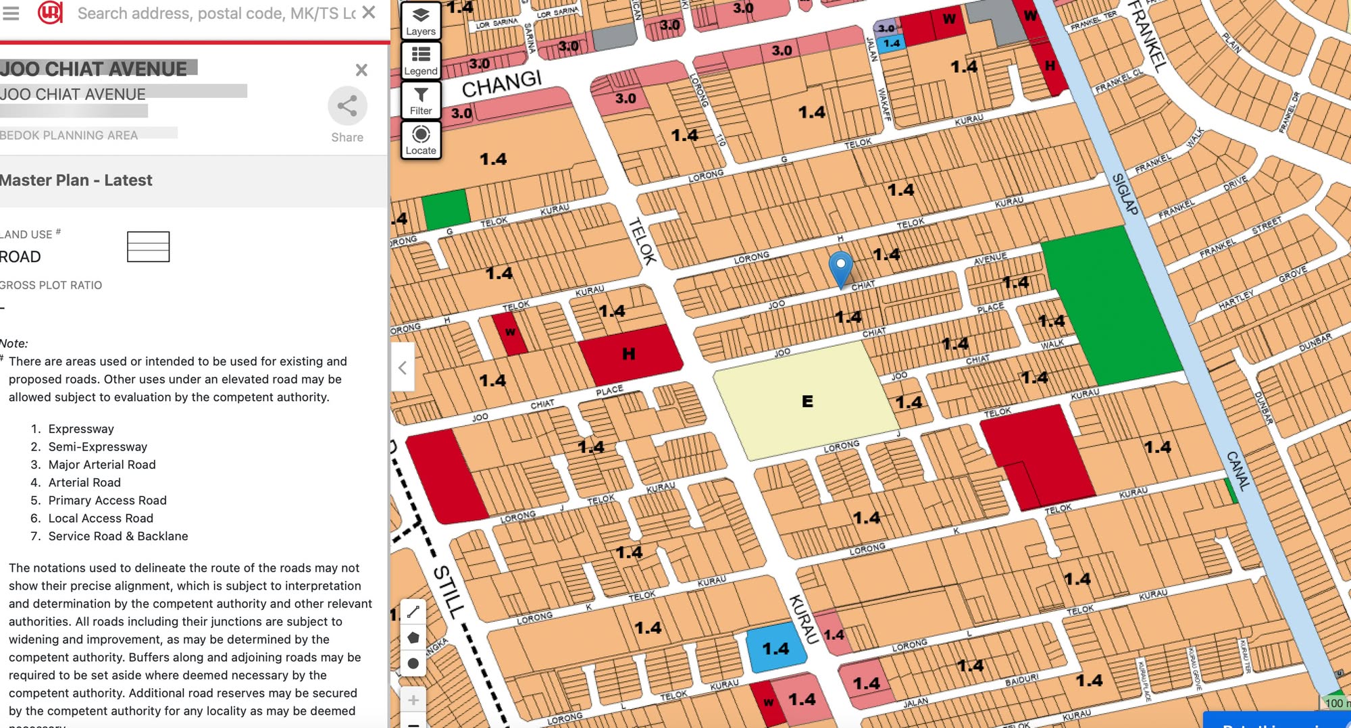Locate my current position

(x=421, y=140)
